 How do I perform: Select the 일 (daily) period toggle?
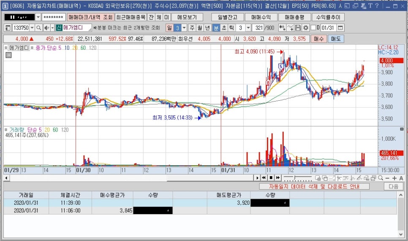coord(169,28)
